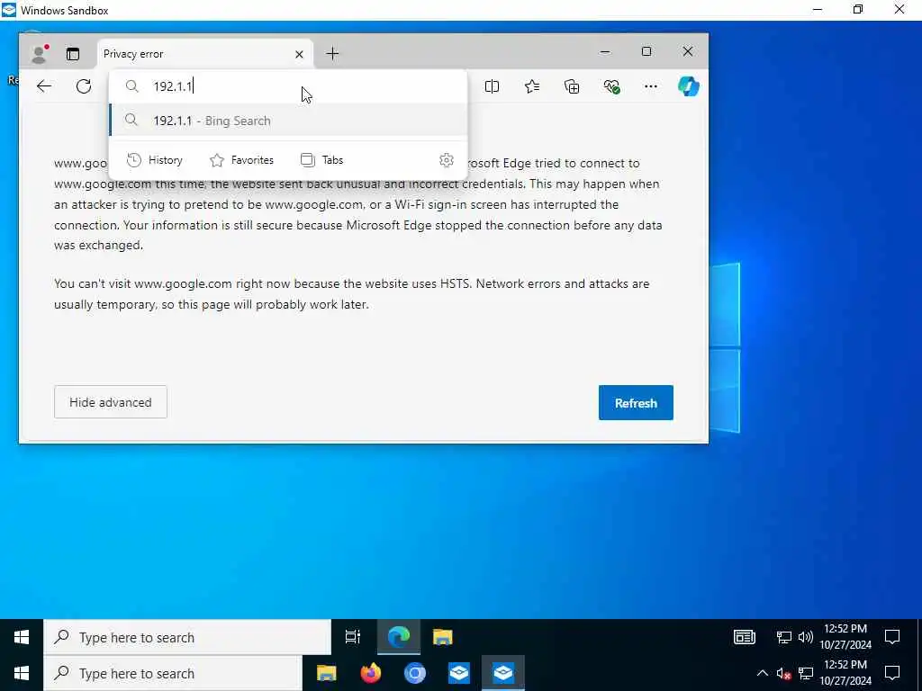The image size is (922, 691).
Task: Filter suggestions by History
Action: 155,160
